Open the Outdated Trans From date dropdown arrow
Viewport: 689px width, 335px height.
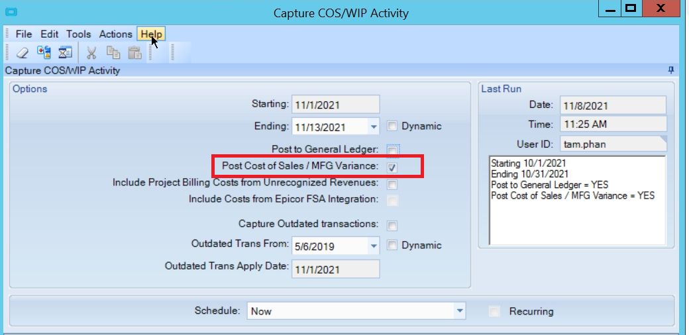(374, 246)
